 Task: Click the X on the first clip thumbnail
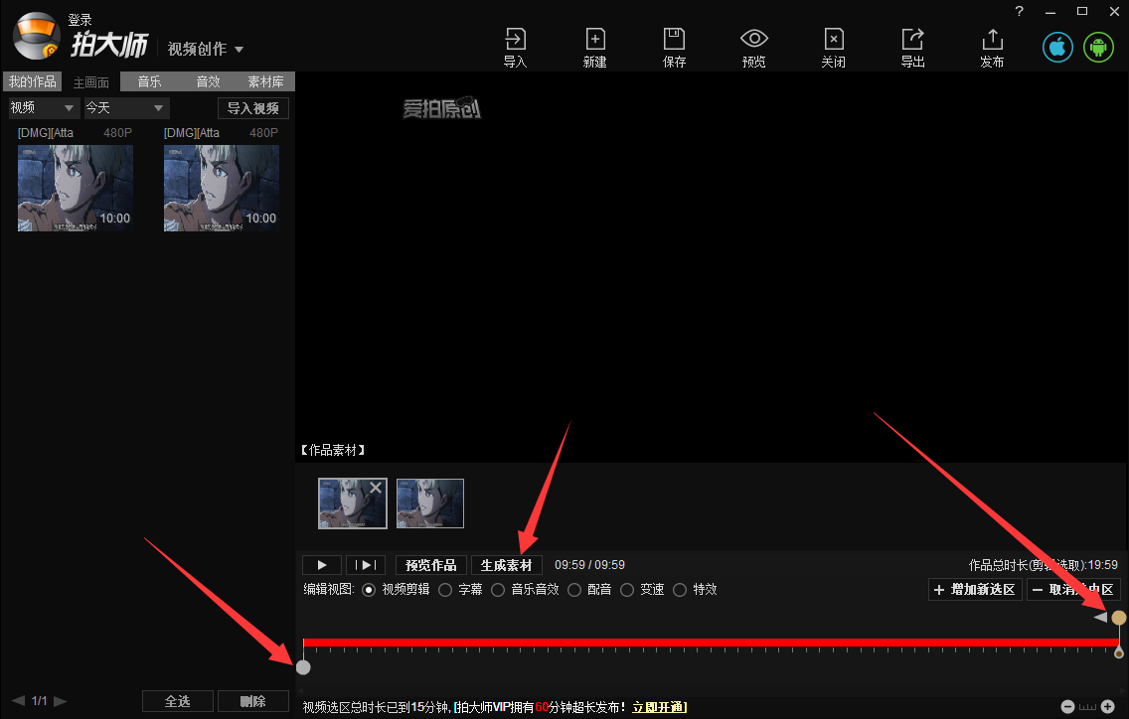pyautogui.click(x=376, y=487)
